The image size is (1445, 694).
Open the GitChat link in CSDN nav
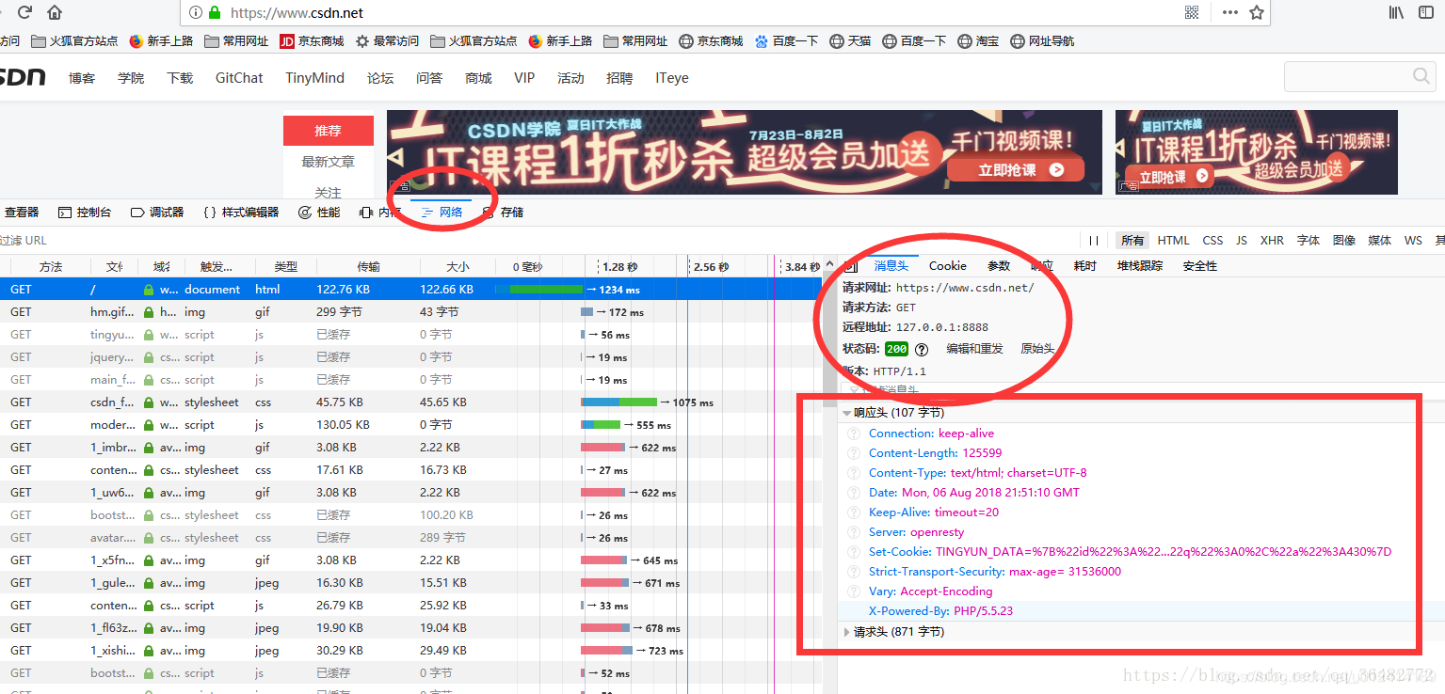239,78
